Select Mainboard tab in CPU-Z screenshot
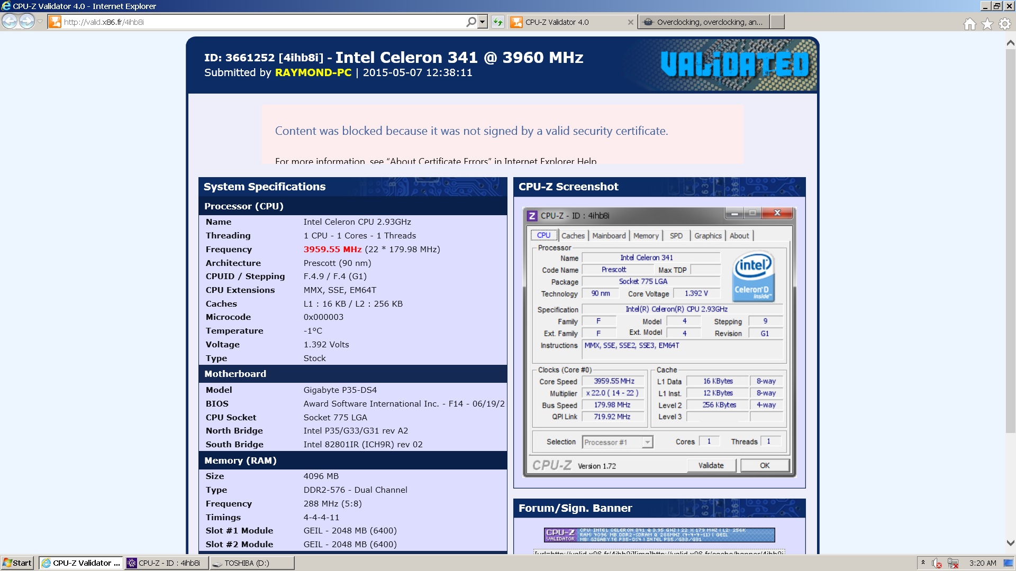This screenshot has width=1016, height=571. 609,236
